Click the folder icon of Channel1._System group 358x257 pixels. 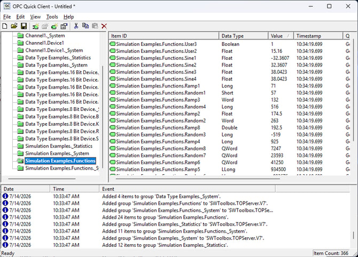click(x=20, y=36)
